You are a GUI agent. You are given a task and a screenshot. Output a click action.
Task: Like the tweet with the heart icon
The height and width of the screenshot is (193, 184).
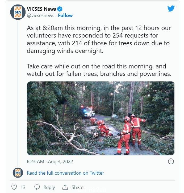[x=14, y=187]
